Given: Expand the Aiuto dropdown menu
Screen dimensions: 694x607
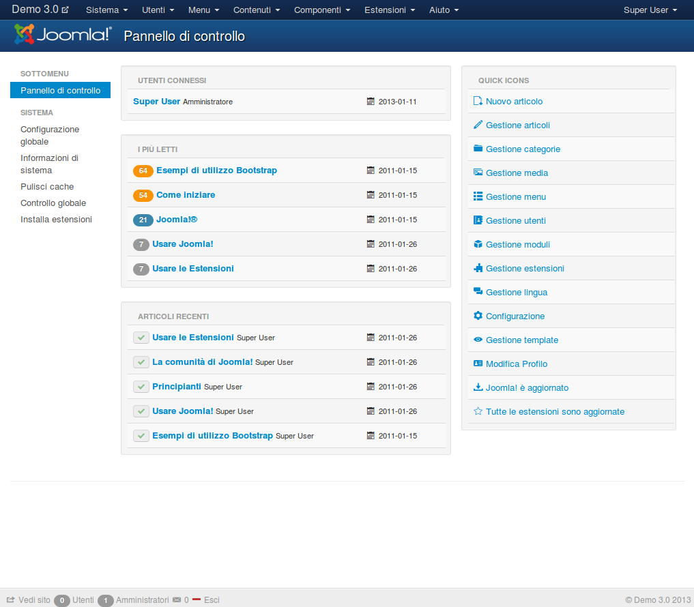Looking at the screenshot, I should pos(444,10).
